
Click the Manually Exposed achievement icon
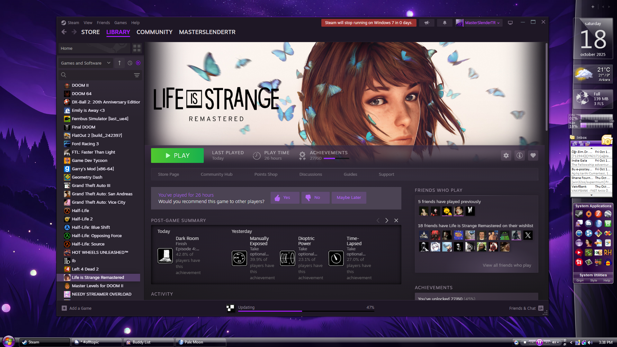(239, 258)
